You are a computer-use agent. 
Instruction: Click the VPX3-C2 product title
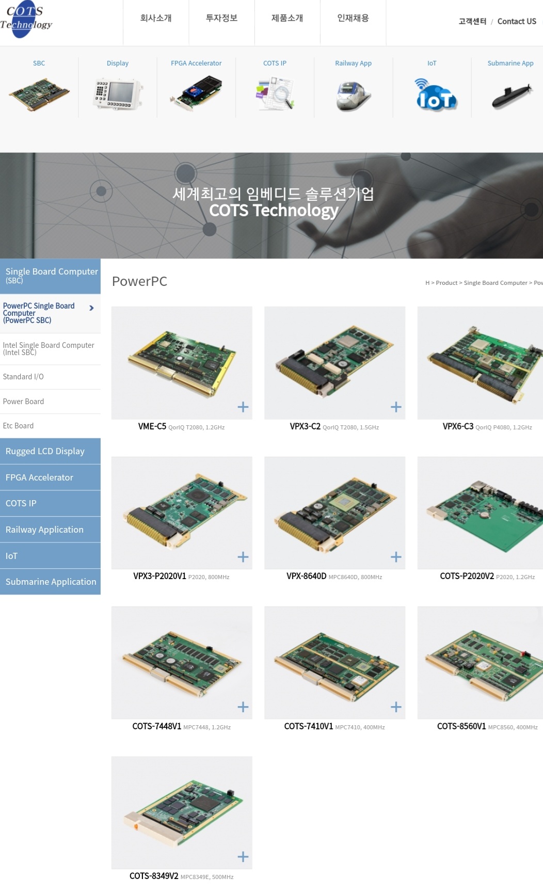point(305,426)
